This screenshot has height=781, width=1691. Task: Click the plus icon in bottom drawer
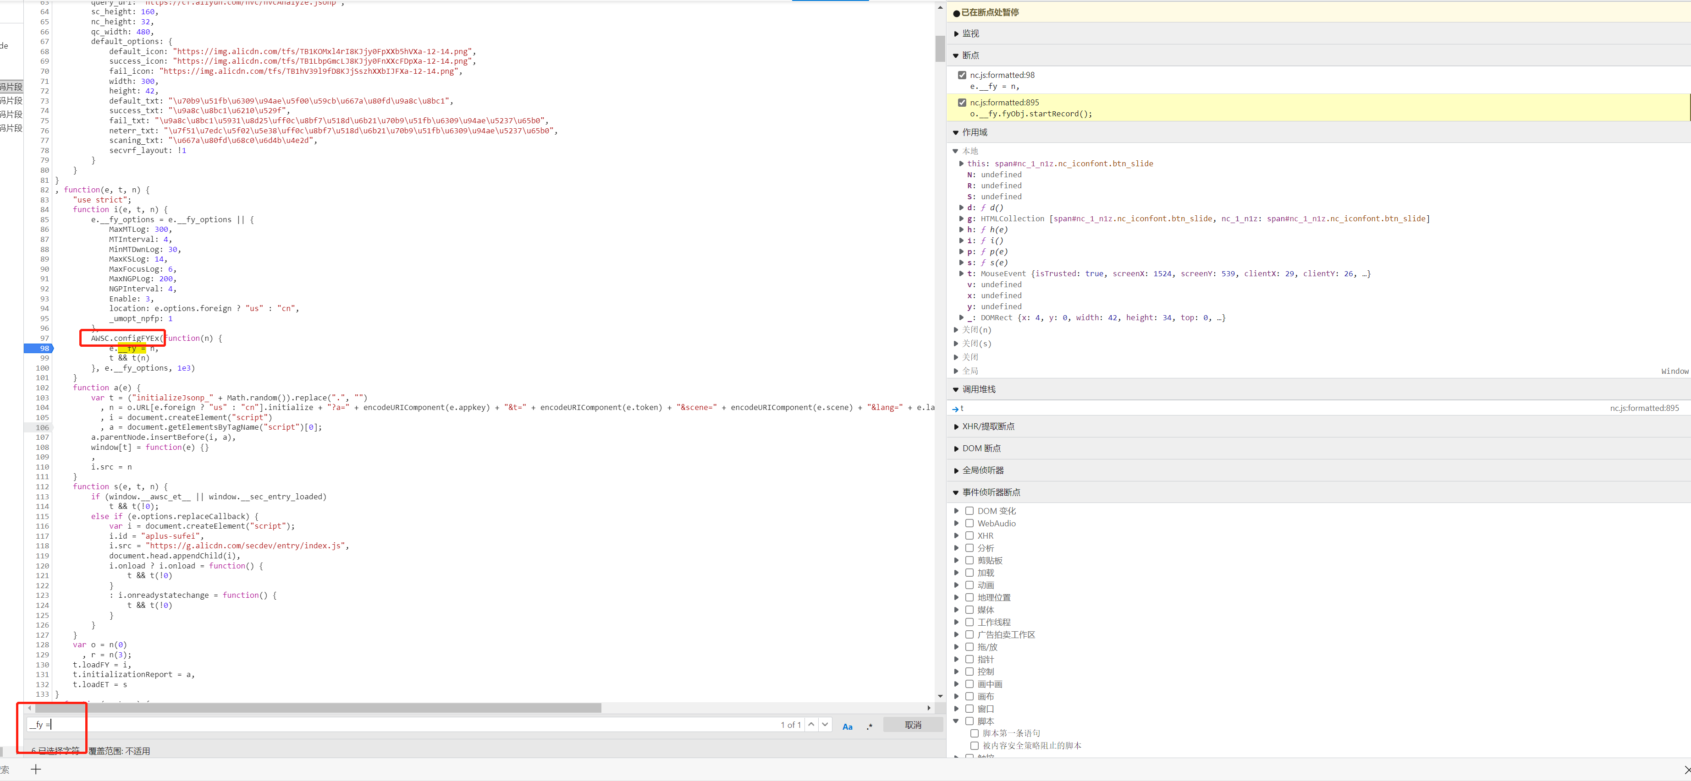pos(36,769)
